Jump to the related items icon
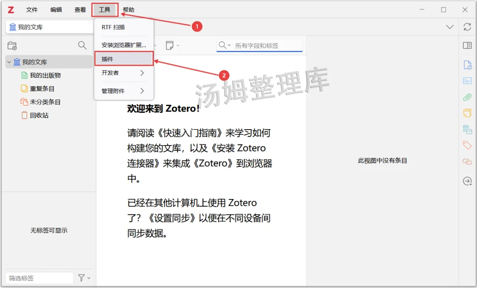This screenshot has height=288, width=477. click(467, 161)
